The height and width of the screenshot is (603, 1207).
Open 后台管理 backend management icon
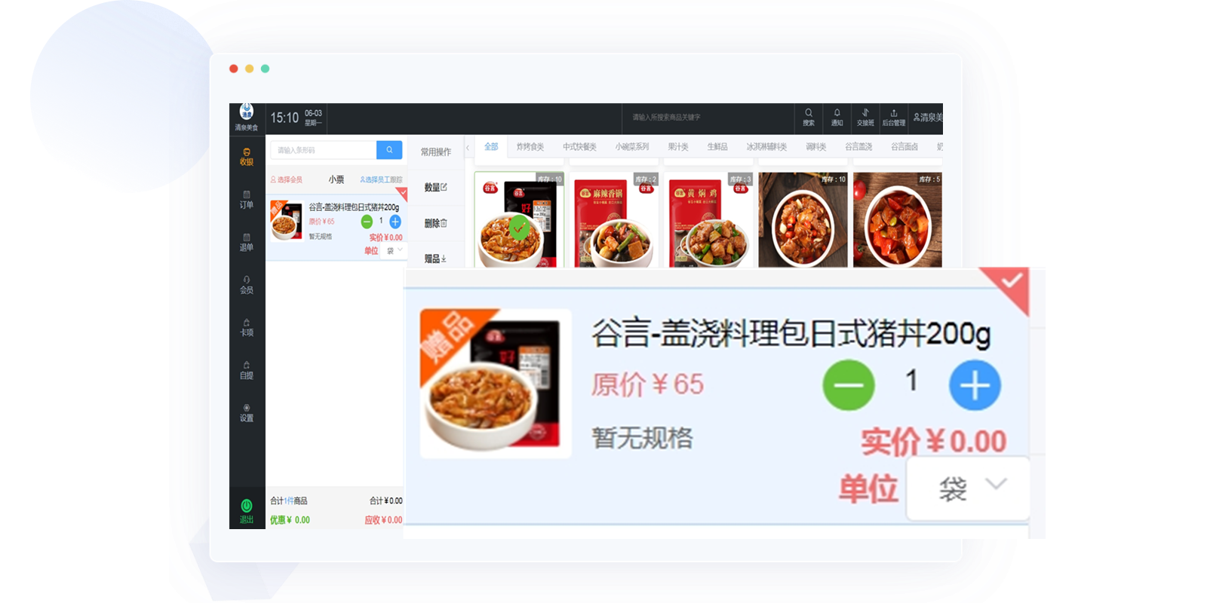[894, 117]
